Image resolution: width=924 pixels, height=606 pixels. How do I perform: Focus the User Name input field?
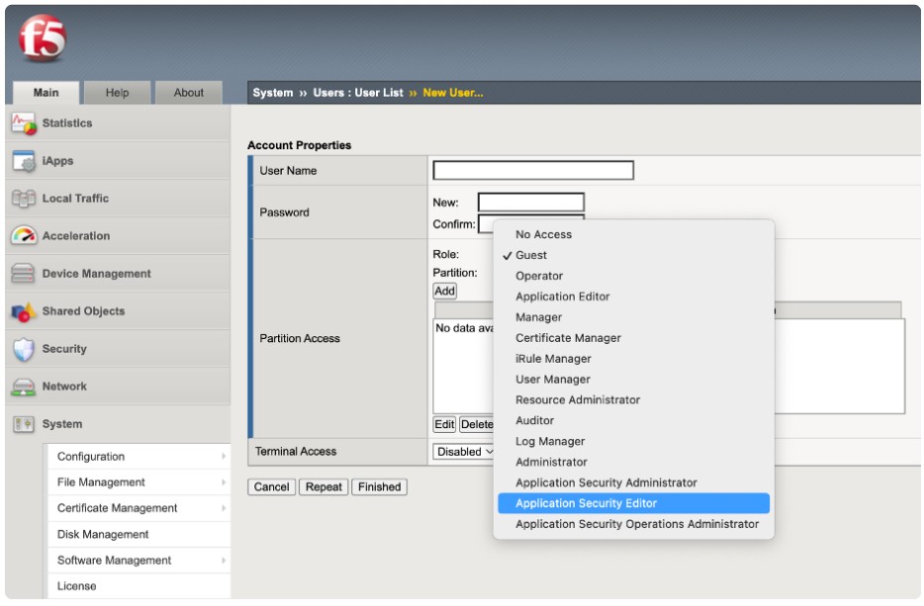(533, 171)
